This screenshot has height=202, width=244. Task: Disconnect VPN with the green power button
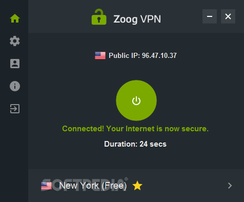[136, 100]
